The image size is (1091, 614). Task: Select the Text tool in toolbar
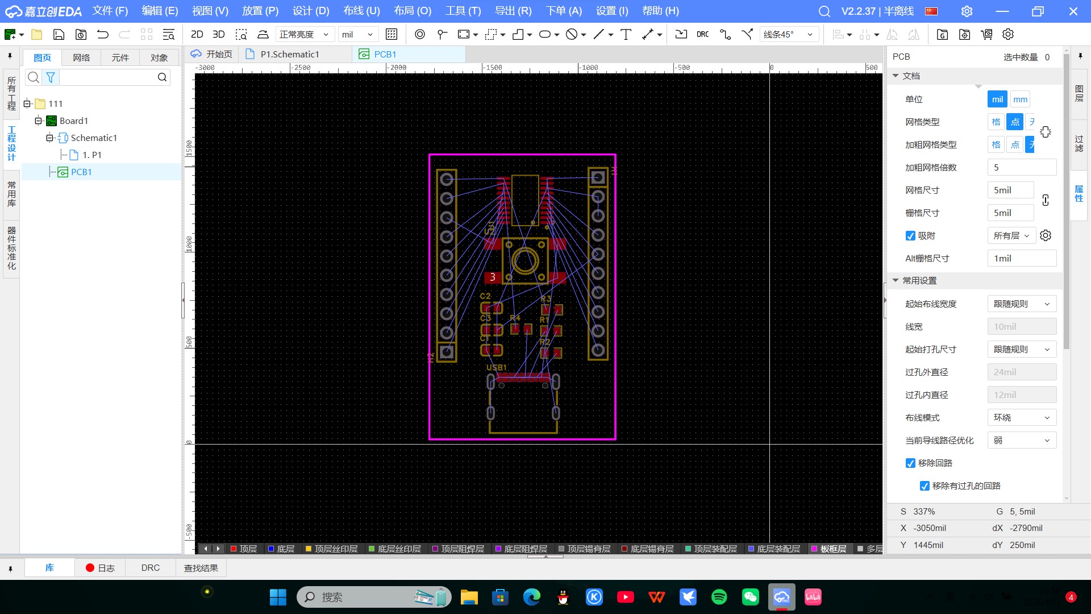coord(626,35)
